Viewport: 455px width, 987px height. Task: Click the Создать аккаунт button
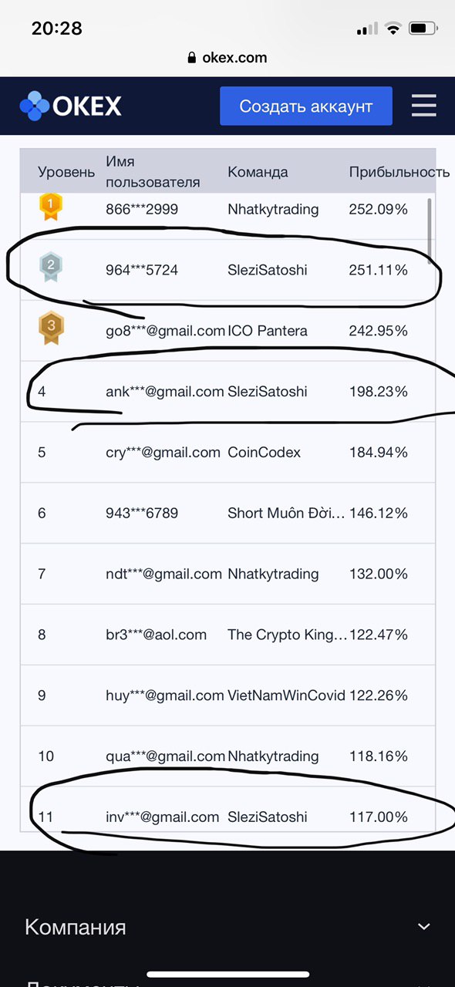coord(306,106)
